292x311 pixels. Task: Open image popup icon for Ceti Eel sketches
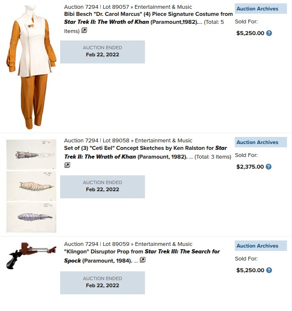[67, 165]
